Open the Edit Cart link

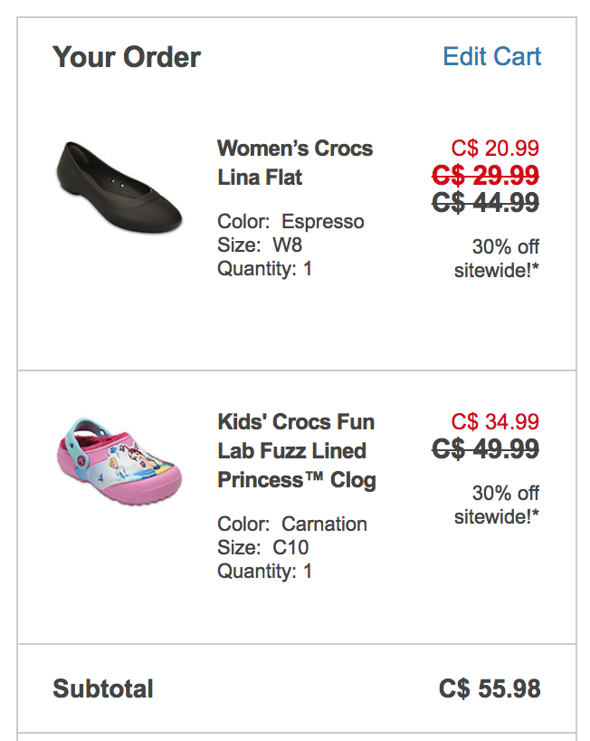(492, 57)
